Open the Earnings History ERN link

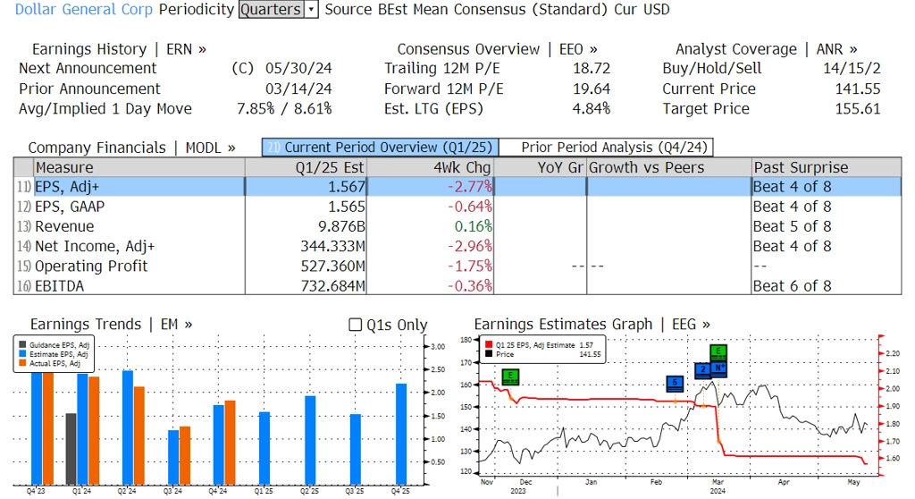coord(119,49)
